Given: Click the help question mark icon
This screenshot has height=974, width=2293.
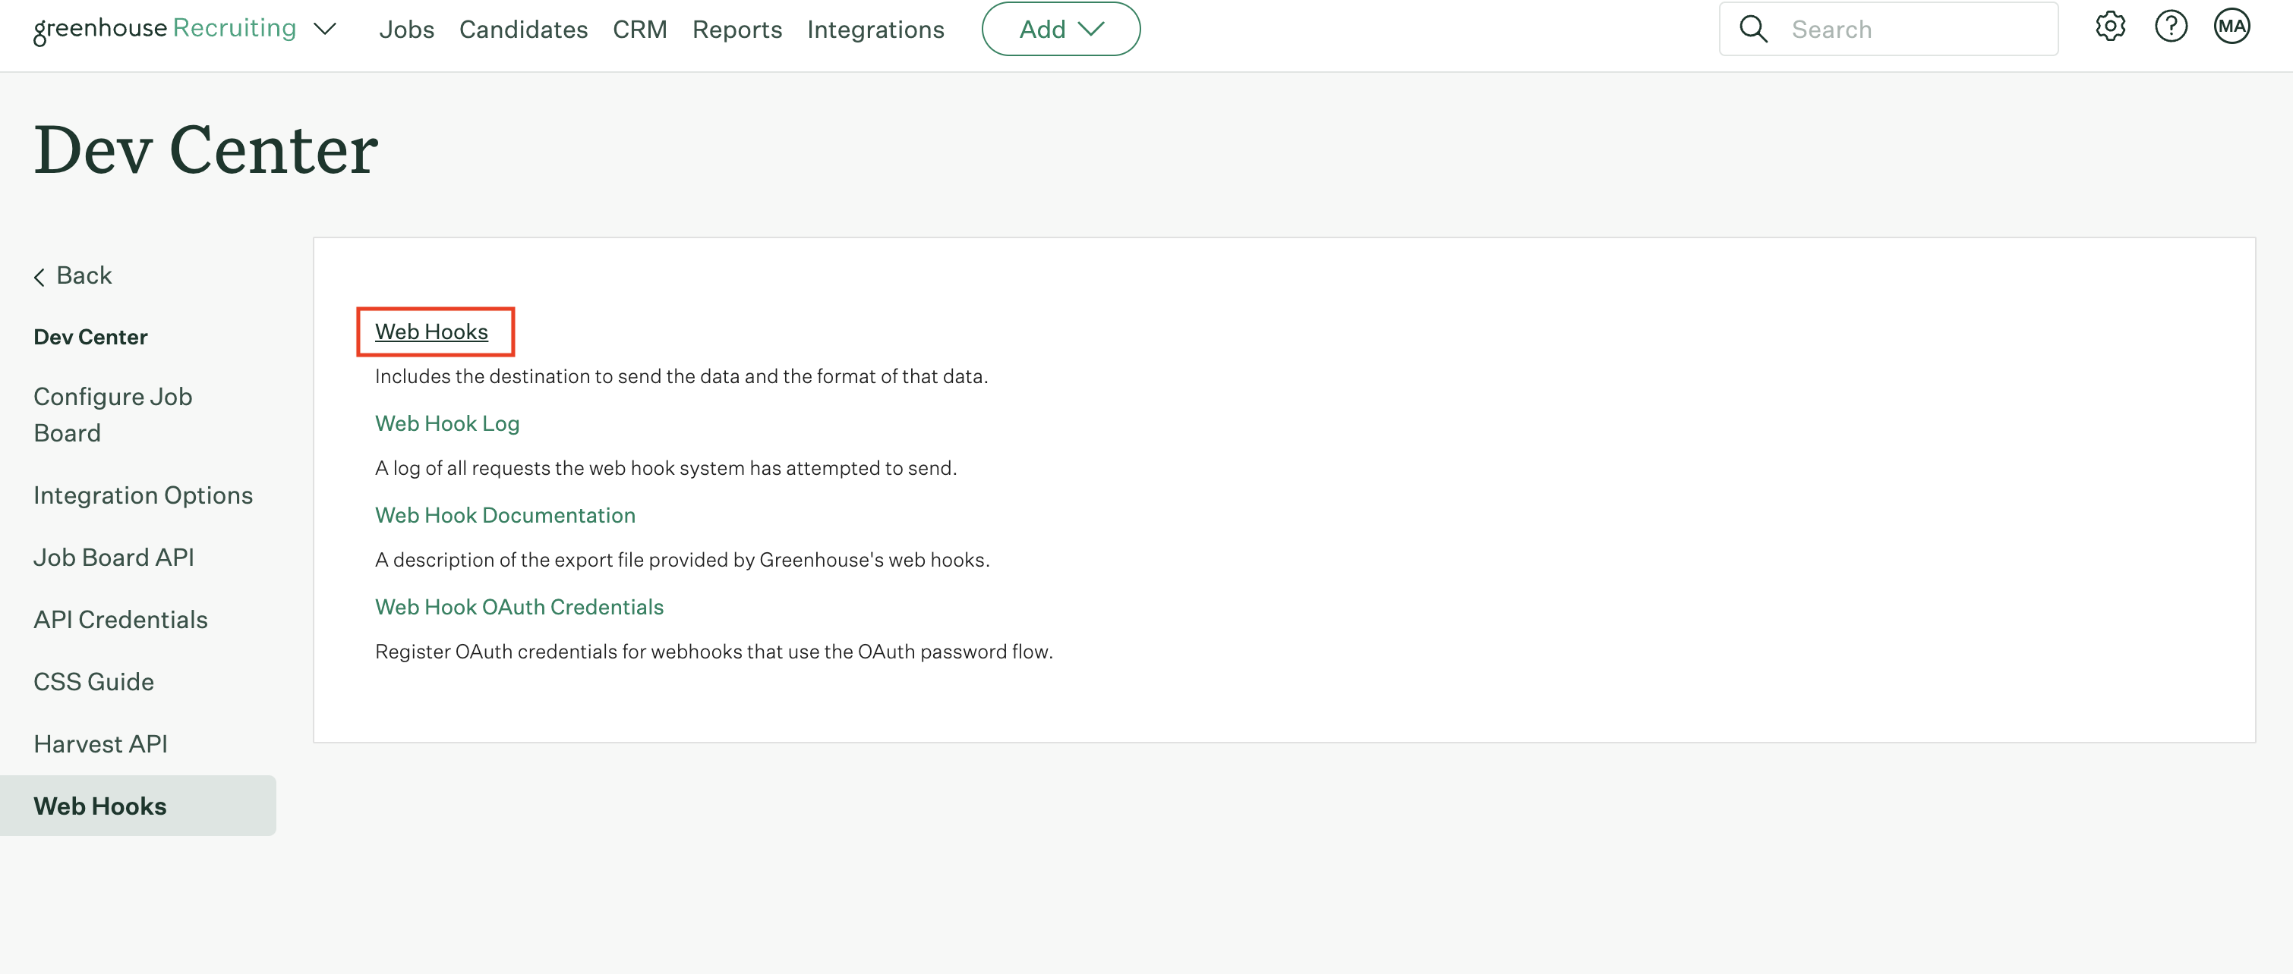Looking at the screenshot, I should click(x=2170, y=27).
